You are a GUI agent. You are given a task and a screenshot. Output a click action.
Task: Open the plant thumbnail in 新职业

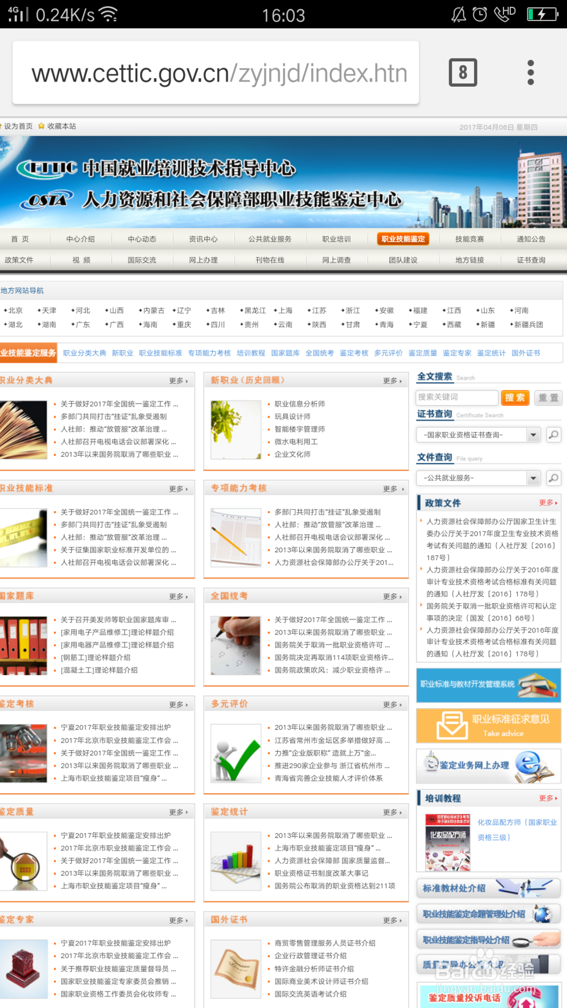[x=236, y=430]
